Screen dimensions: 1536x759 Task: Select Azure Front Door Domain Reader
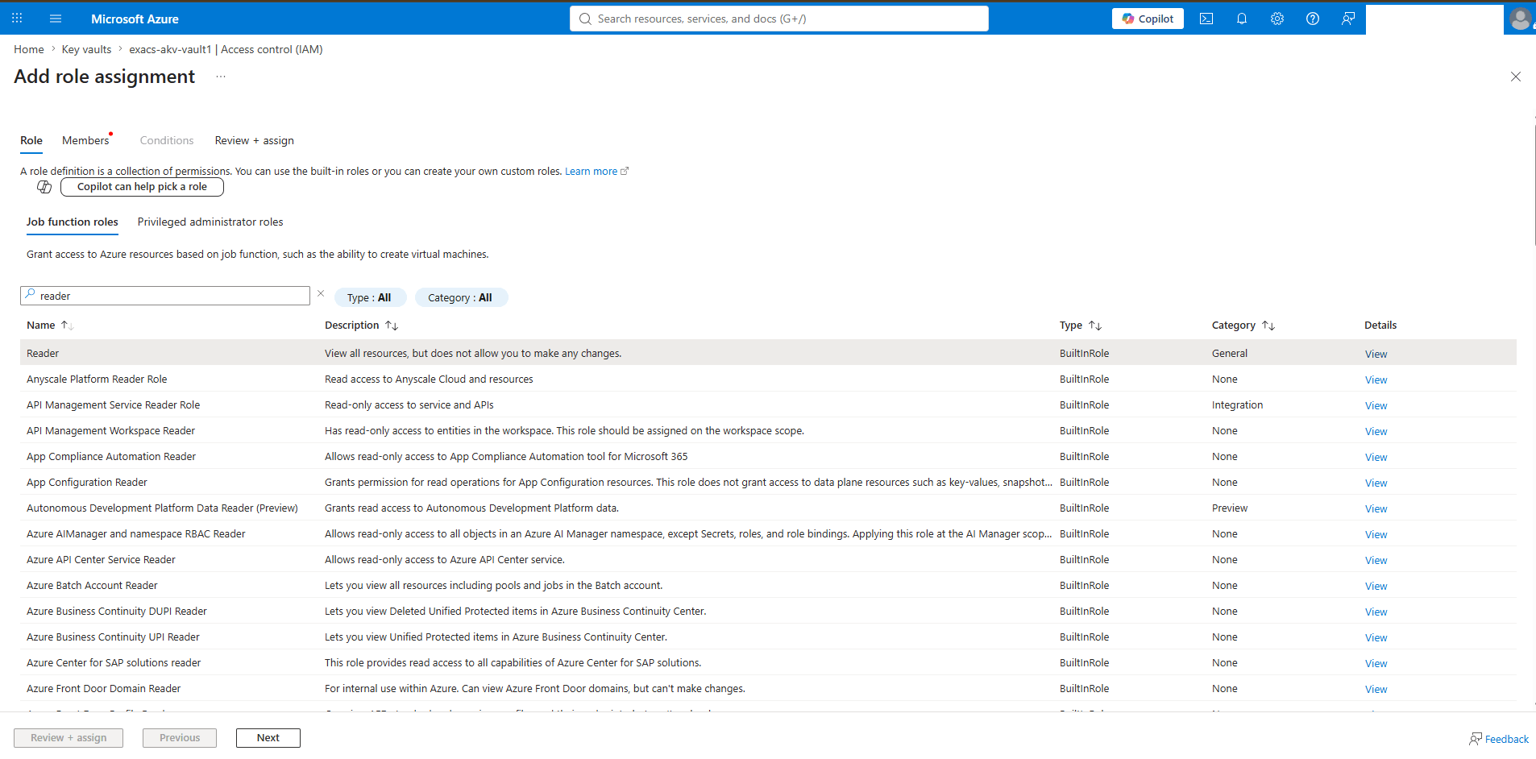click(768, 688)
